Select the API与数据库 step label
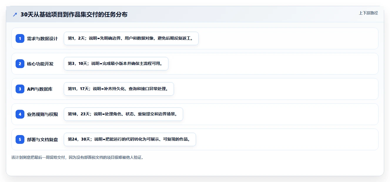The height and width of the screenshot is (182, 390). click(x=40, y=89)
